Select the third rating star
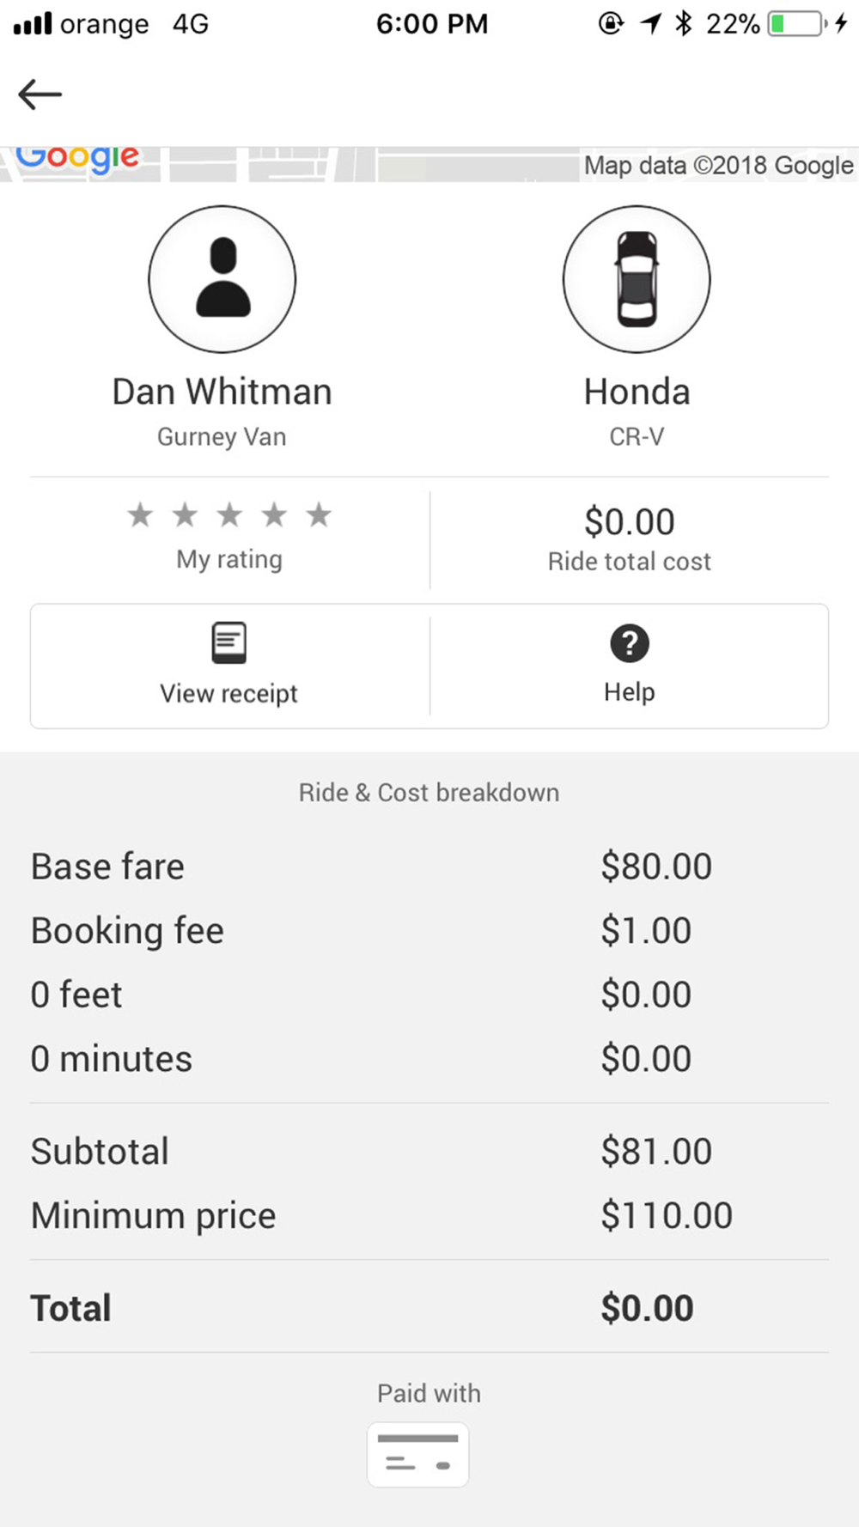This screenshot has width=859, height=1527. coord(229,514)
